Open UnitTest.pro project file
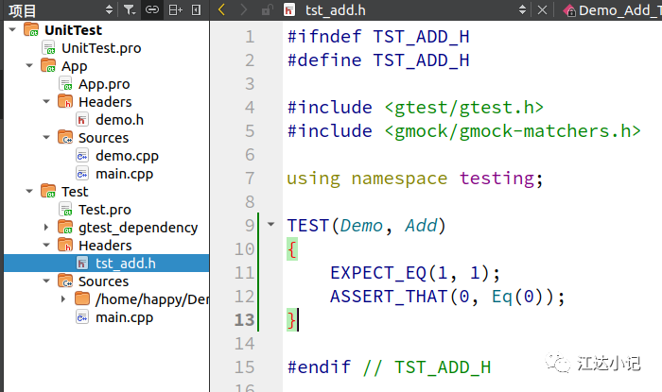662x392 pixels. point(101,48)
